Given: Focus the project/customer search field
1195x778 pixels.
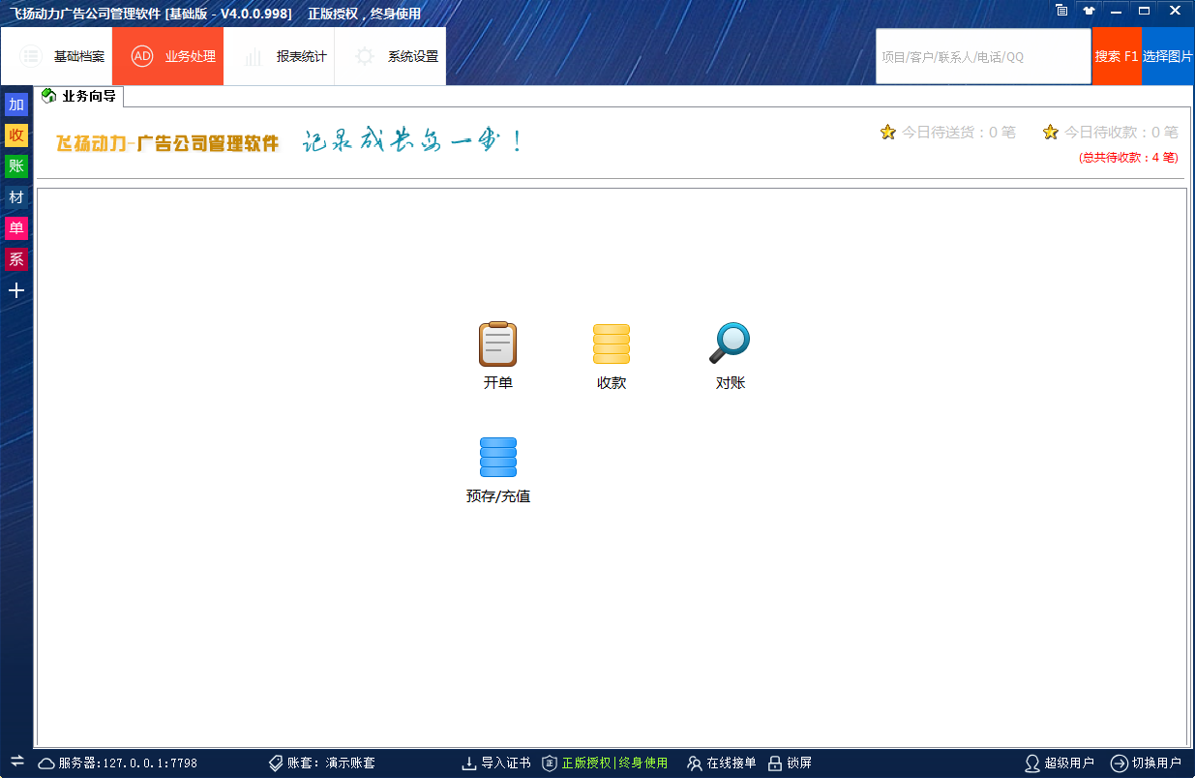Looking at the screenshot, I should 982,56.
